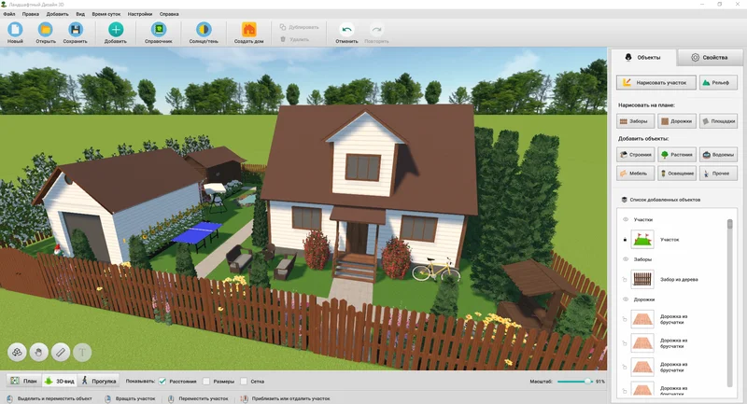Select the ruler measure tool in viewport
Viewport: 747px width, 404px height.
point(61,352)
